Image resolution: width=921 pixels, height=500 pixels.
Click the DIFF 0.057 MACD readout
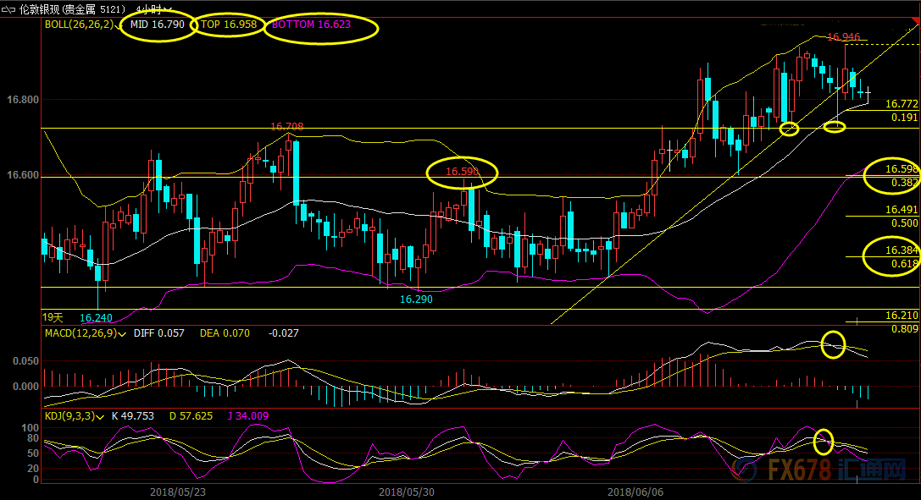[x=158, y=333]
